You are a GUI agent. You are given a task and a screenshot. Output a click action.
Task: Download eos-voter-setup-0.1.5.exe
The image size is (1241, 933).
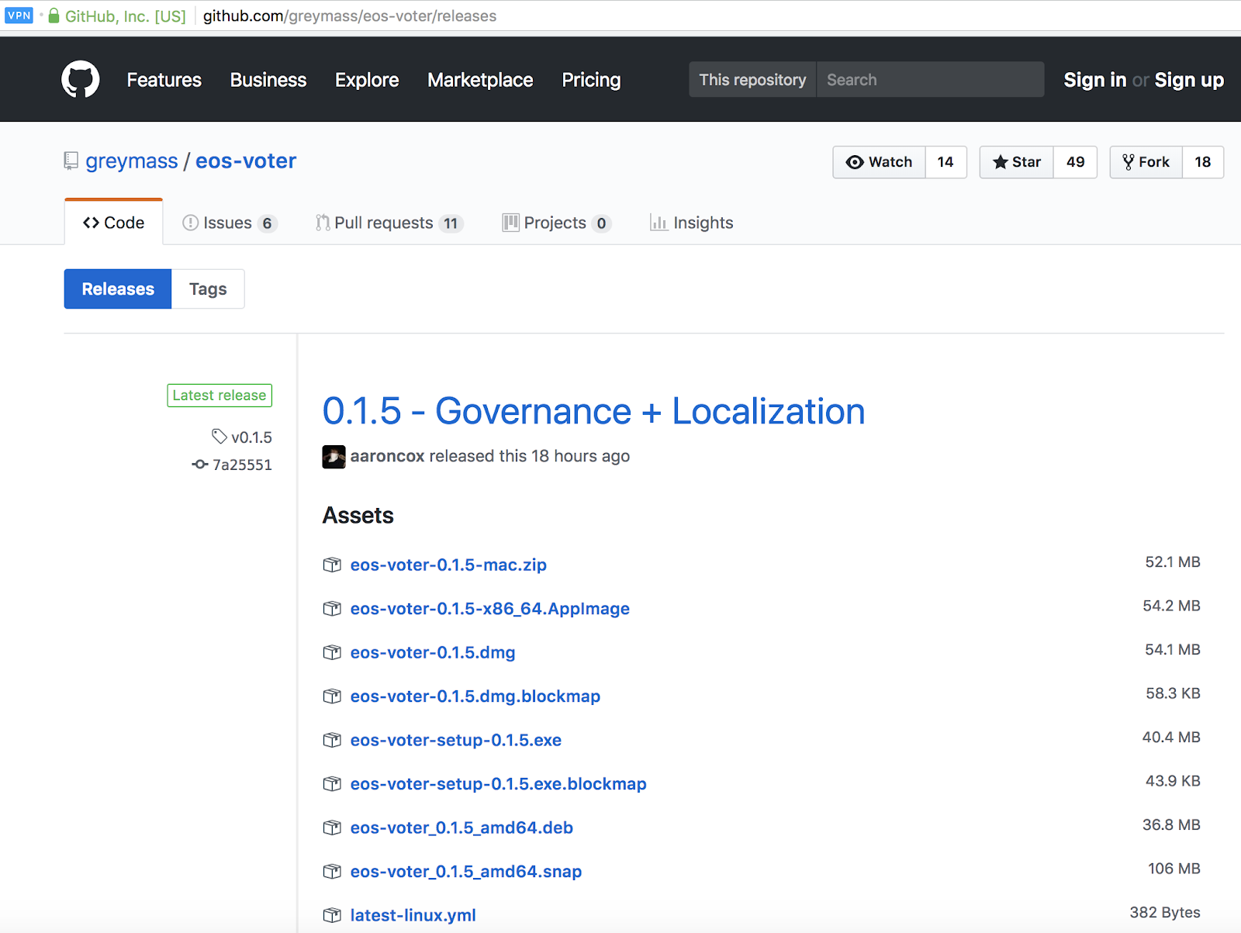click(455, 740)
